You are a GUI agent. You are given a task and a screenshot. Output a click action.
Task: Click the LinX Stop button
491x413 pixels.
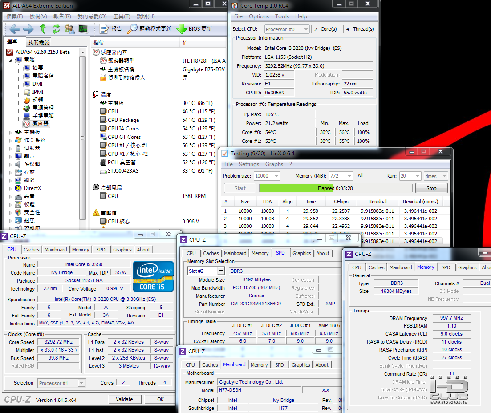pyautogui.click(x=431, y=188)
